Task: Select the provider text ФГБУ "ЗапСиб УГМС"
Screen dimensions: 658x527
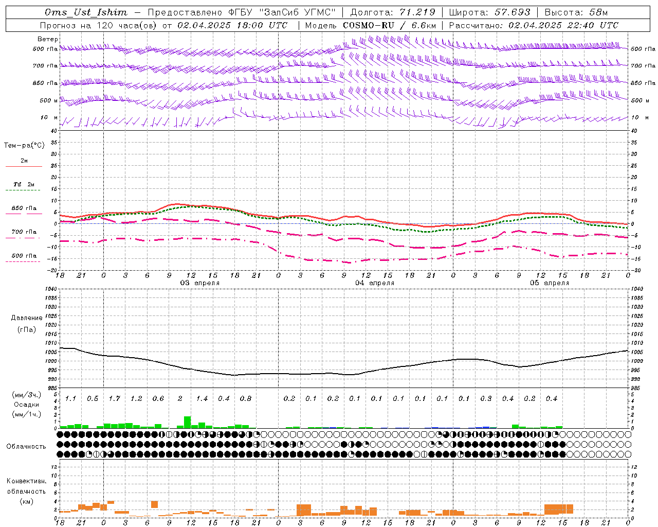Action: coord(282,12)
